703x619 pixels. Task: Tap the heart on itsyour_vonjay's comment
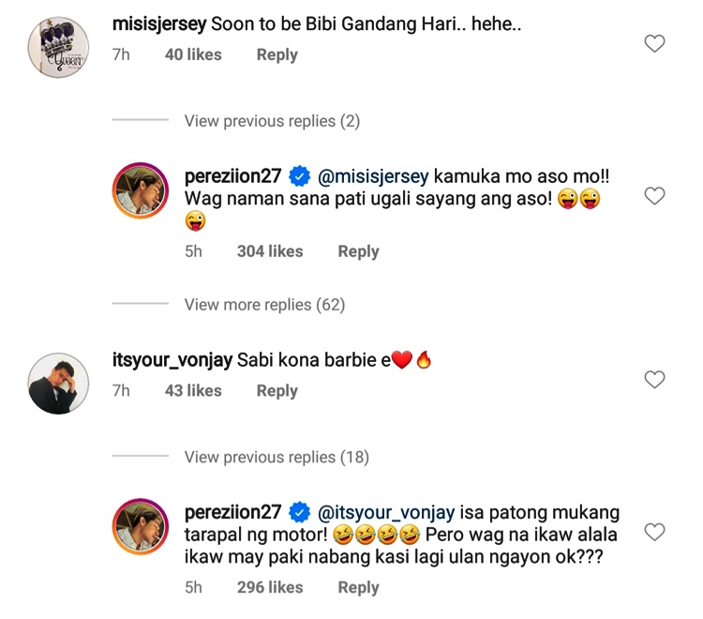[x=654, y=380]
